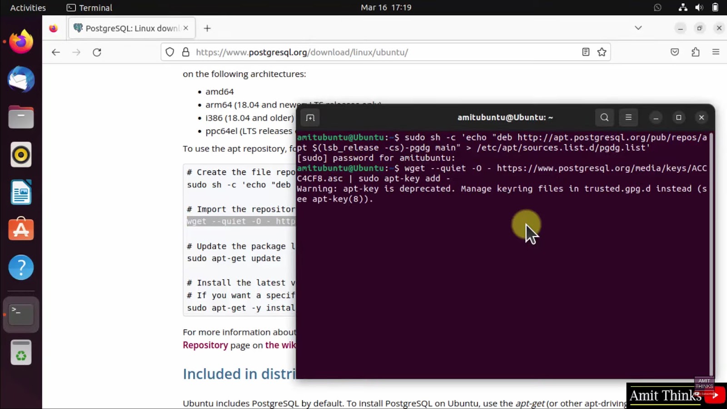Mute the system volume from the top bar

pos(699,7)
